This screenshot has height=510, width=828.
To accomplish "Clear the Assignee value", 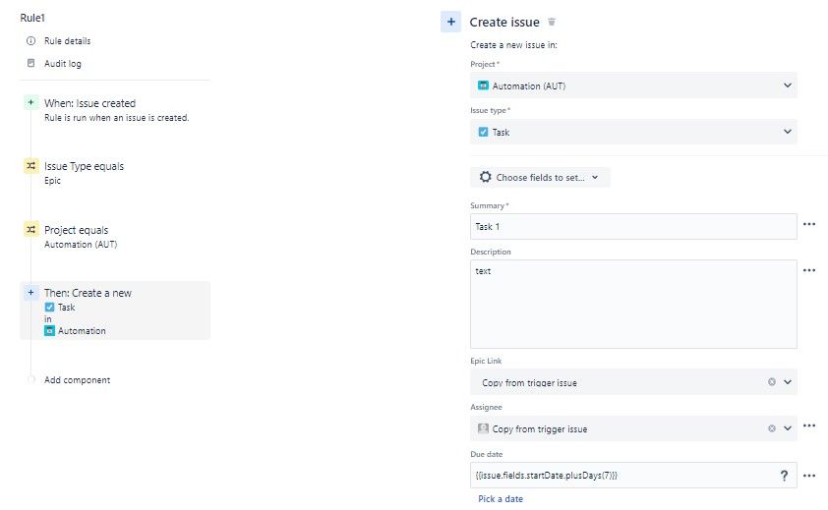I will tap(772, 428).
